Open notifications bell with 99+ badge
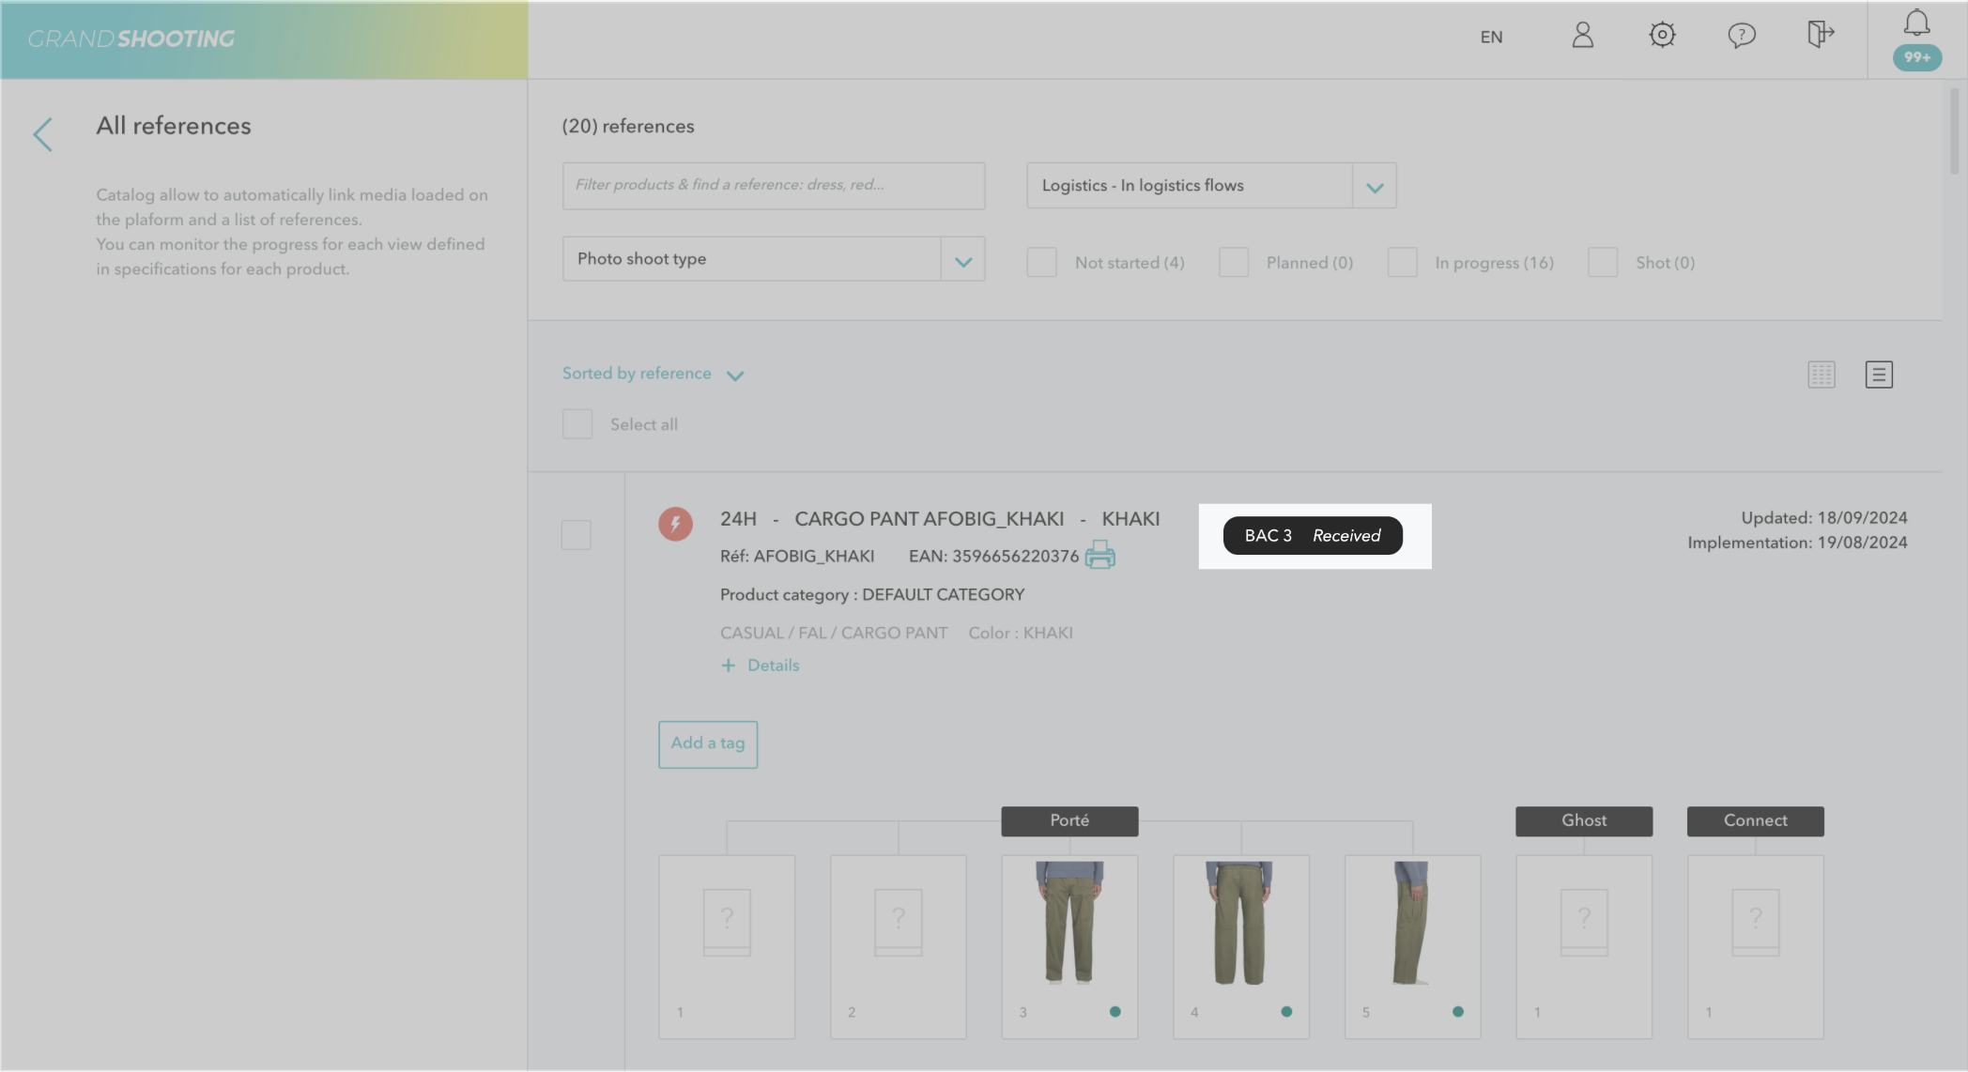 [1916, 23]
